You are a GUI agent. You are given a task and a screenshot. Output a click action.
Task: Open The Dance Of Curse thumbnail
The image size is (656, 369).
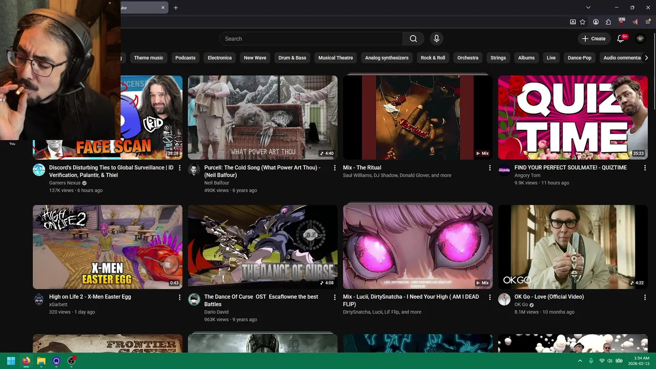tap(262, 247)
